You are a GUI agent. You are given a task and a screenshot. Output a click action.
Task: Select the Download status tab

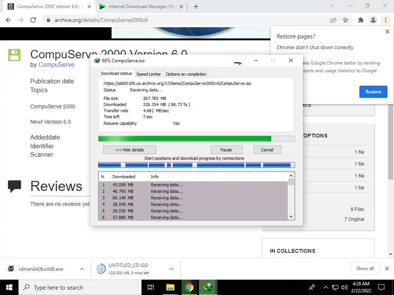pos(116,73)
